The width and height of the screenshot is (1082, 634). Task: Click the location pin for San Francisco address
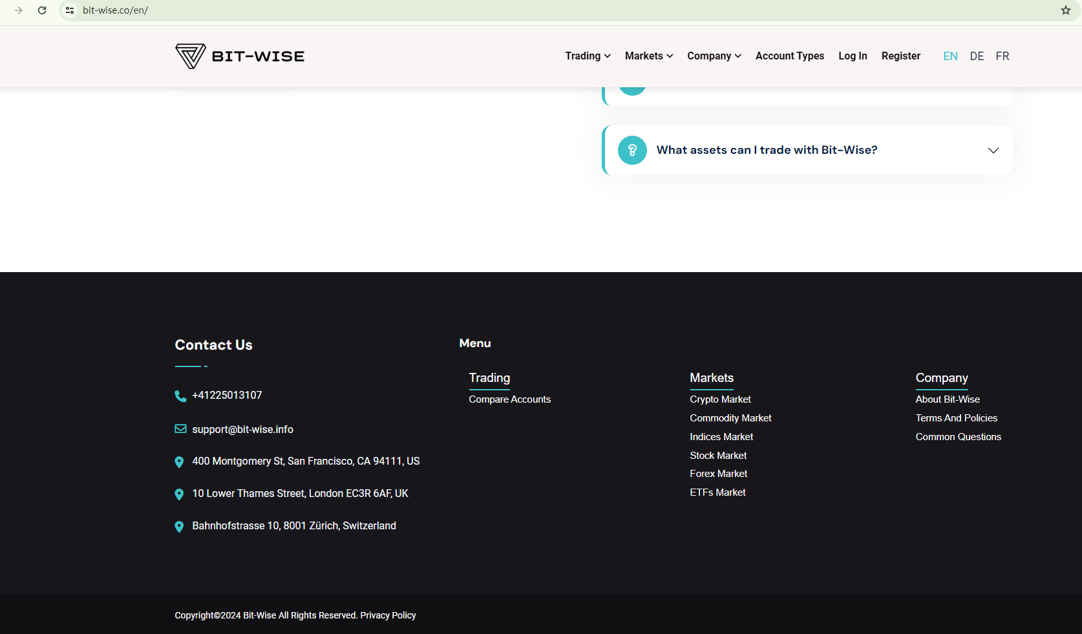coord(179,461)
